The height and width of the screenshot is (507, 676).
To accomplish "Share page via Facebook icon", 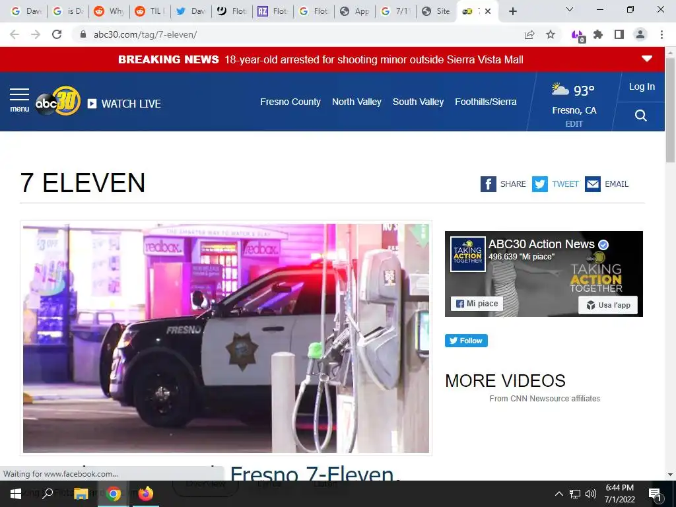I will coord(488,184).
